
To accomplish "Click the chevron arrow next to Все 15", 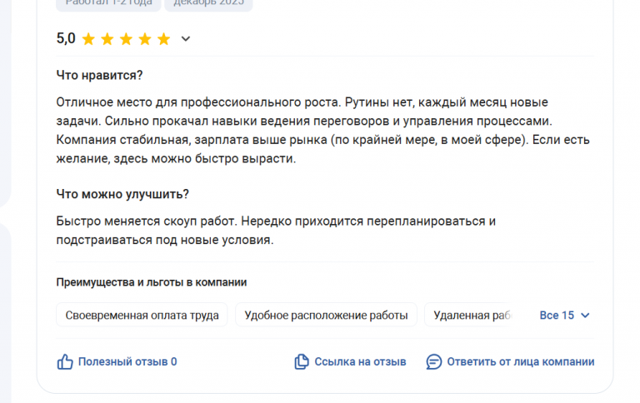I will click(585, 316).
